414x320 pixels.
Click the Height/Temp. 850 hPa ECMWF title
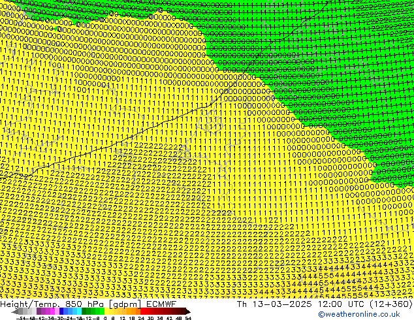[x=88, y=304]
